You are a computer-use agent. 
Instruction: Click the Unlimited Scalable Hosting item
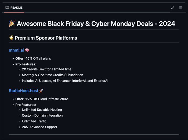point(42,110)
